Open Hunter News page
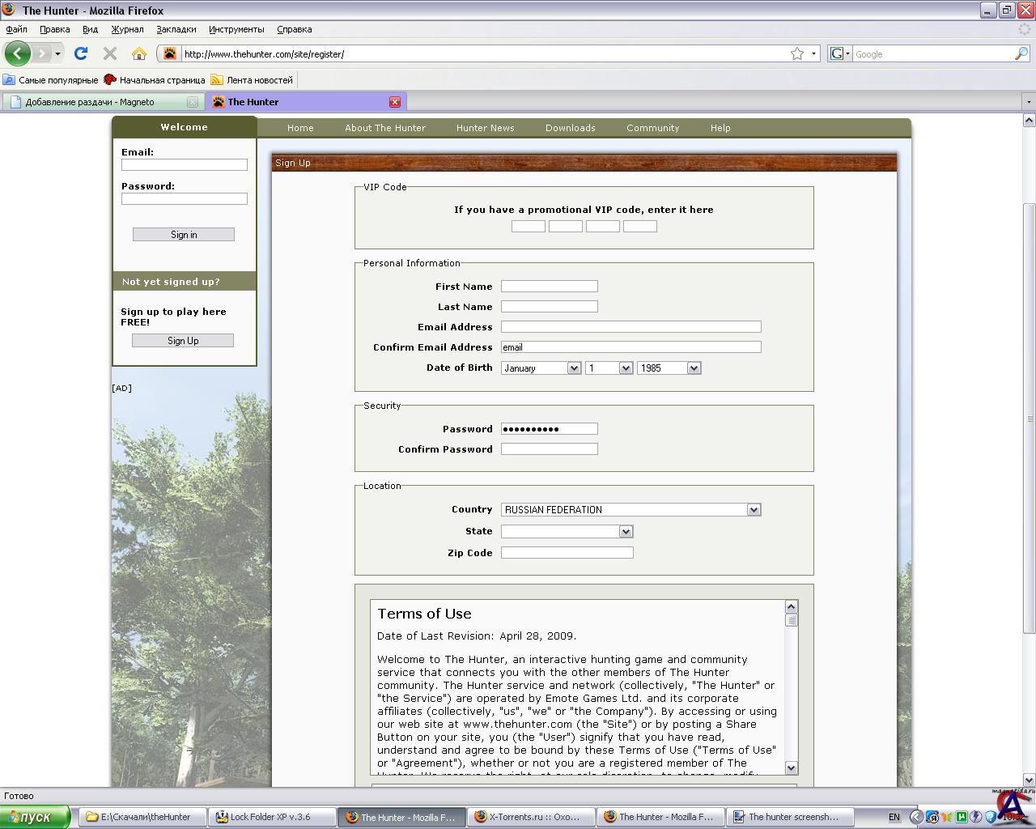The width and height of the screenshot is (1036, 829). 486,128
